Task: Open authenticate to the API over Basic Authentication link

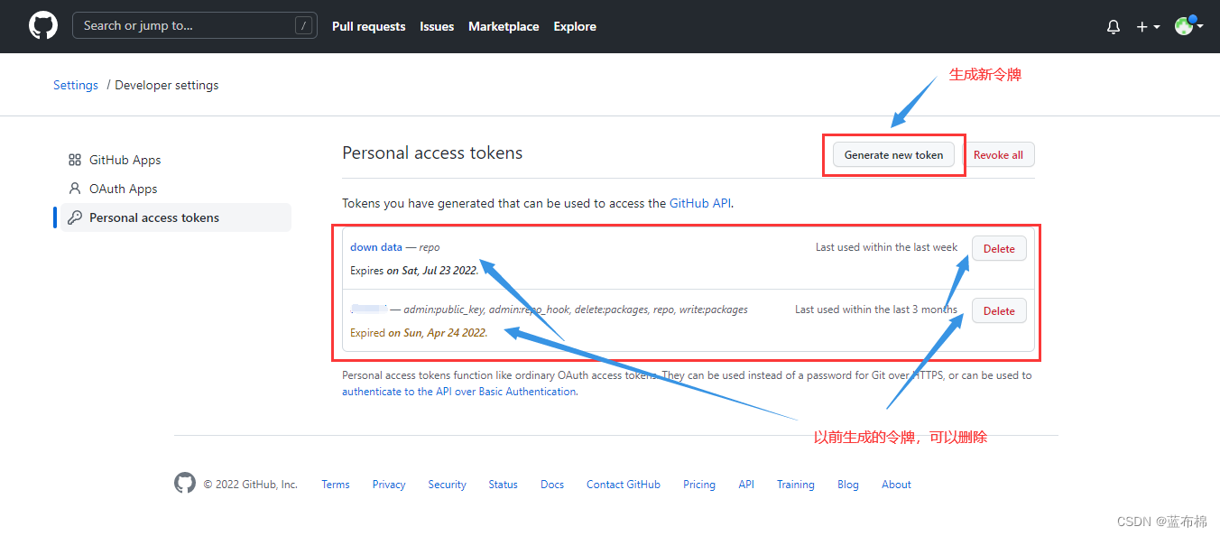Action: pos(458,392)
